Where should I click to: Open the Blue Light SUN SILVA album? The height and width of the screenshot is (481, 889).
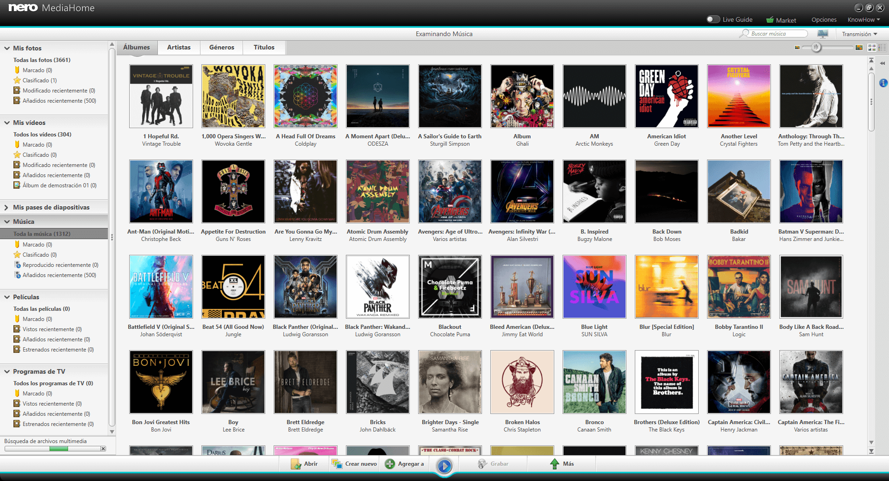point(595,287)
